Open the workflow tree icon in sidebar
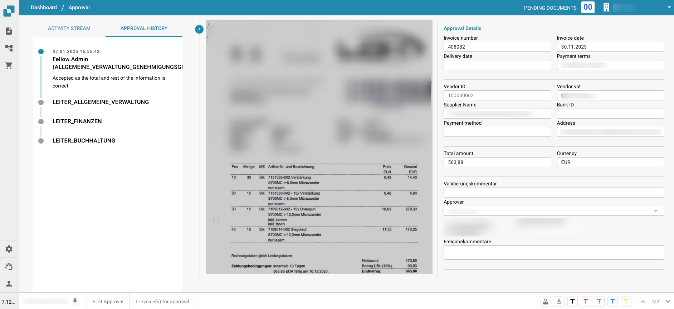The height and width of the screenshot is (309, 674). [x=9, y=48]
